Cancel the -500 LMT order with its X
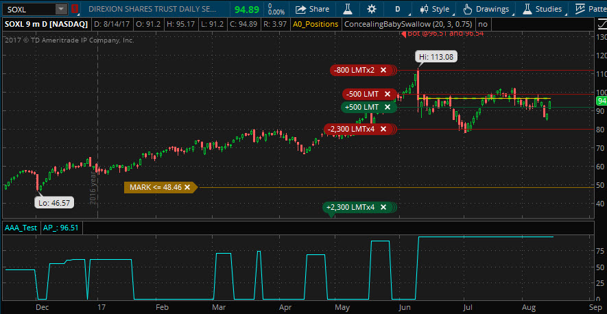607x314 pixels. tap(387, 94)
